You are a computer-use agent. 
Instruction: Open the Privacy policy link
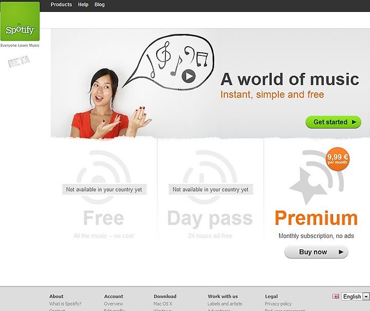pos(278,304)
